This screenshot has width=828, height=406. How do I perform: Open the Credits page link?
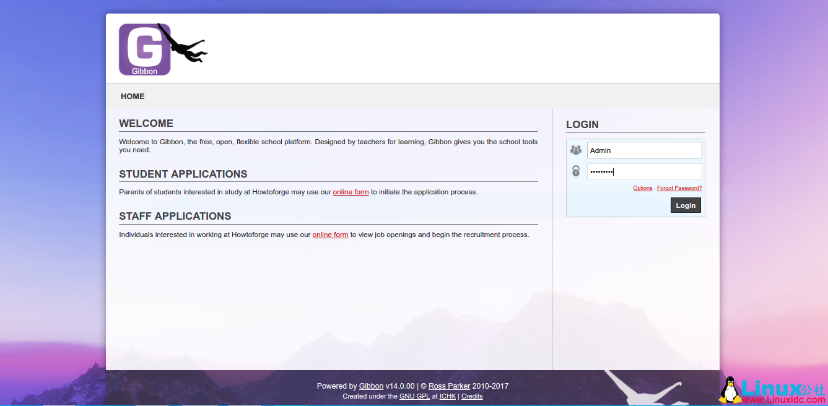(x=472, y=396)
